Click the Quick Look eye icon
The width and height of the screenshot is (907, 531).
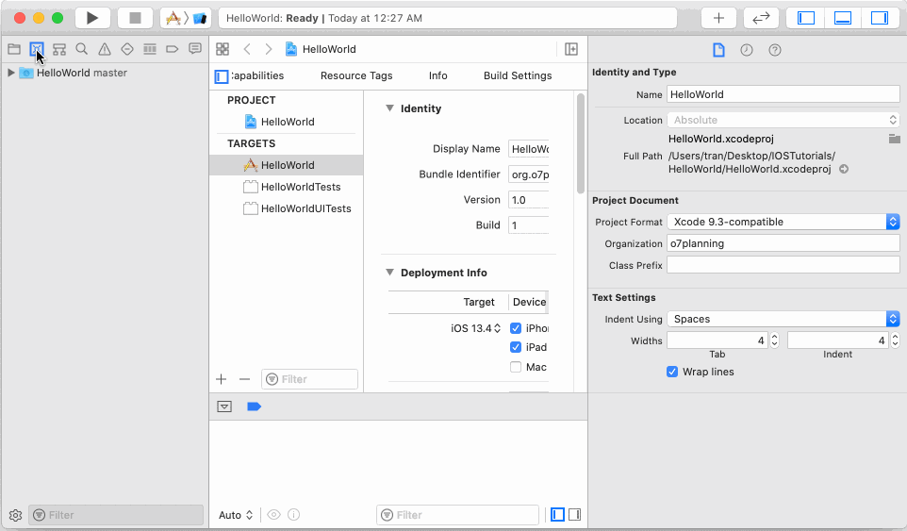click(273, 515)
